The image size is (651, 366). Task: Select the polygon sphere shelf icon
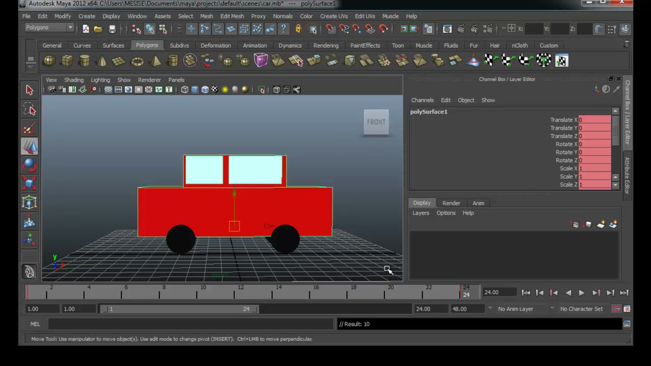tap(49, 61)
